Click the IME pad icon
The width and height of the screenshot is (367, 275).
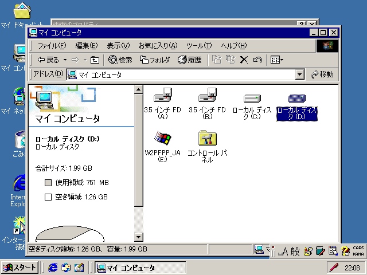(x=309, y=252)
